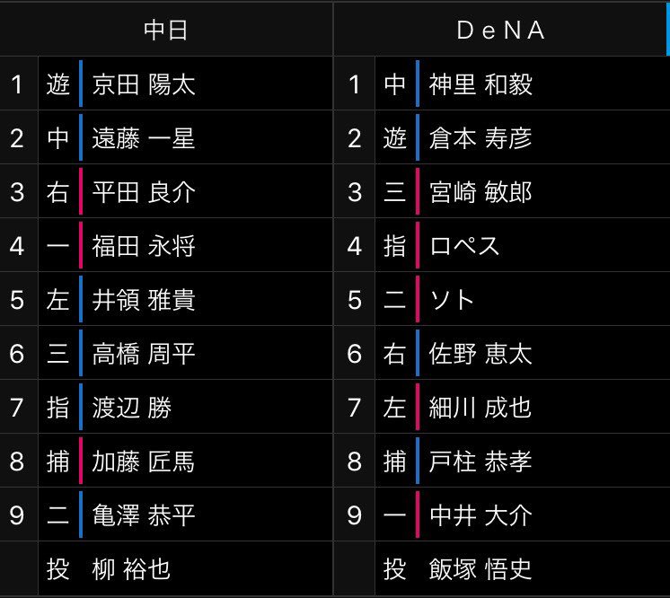Viewport: 670px width, 598px height.
Task: Tap 井領 雅貴 in the 中日 lineup
Action: [144, 300]
